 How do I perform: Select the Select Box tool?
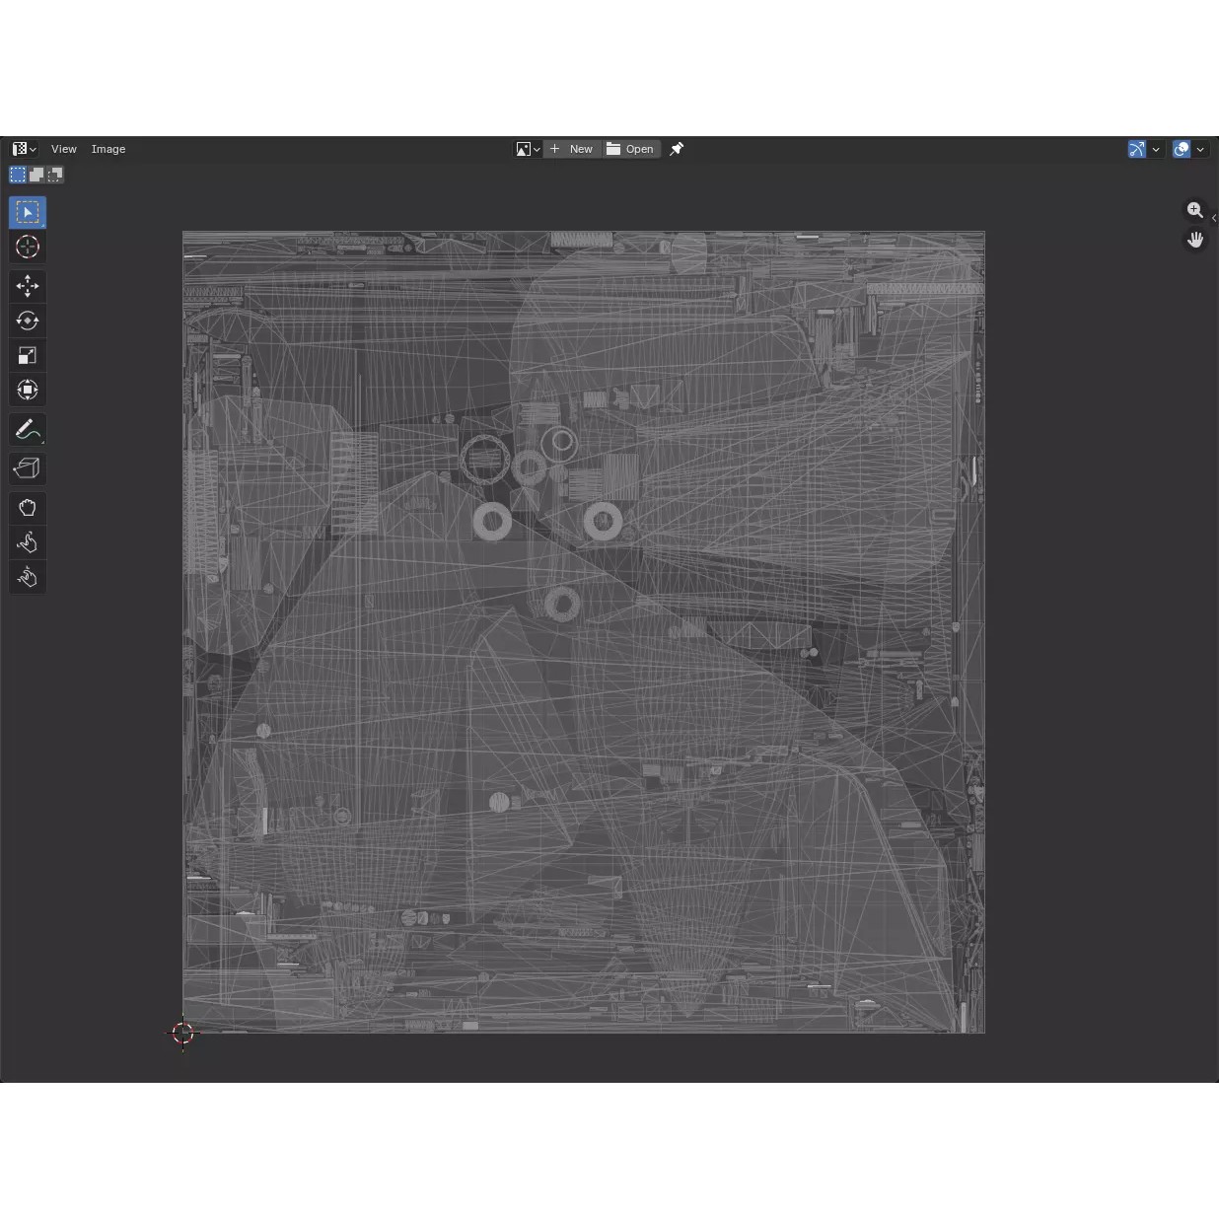coord(28,213)
